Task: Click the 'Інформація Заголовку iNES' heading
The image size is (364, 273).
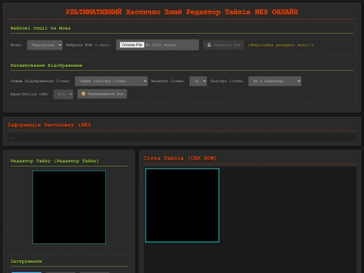Action: [x=49, y=125]
